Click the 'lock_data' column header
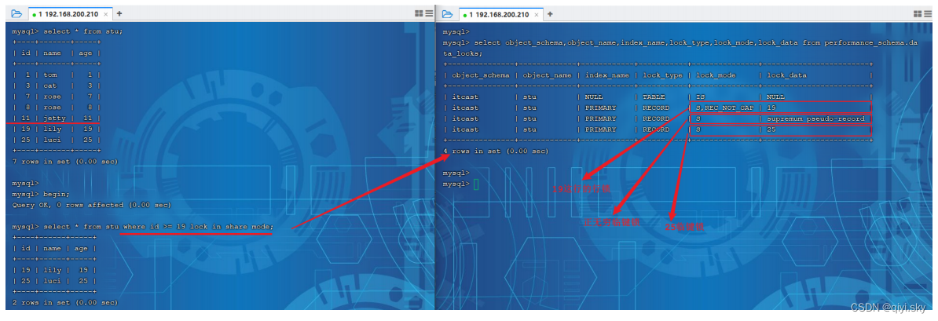Viewport: 938px width, 321px height. coord(786,75)
